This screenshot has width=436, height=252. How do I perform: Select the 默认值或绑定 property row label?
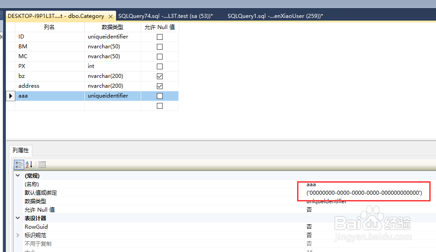[41, 193]
